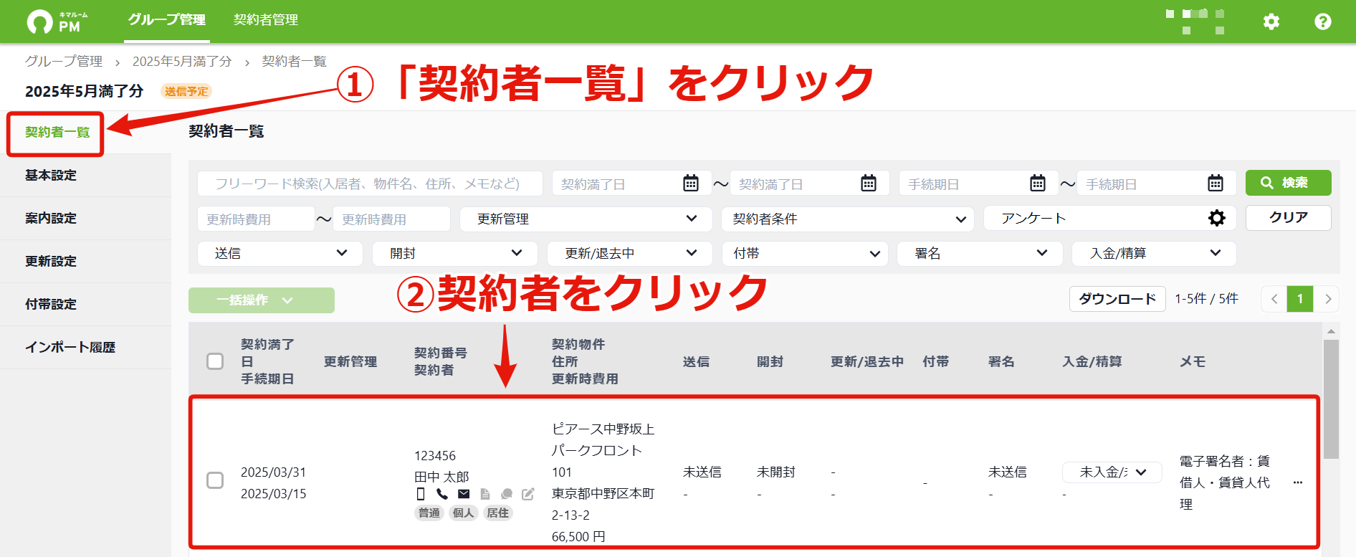Click the document icon under 田中 太郎
This screenshot has width=1356, height=557.
(x=485, y=494)
